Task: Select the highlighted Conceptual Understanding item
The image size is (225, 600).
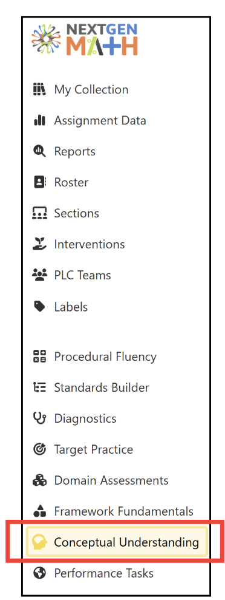Action: 117,542
